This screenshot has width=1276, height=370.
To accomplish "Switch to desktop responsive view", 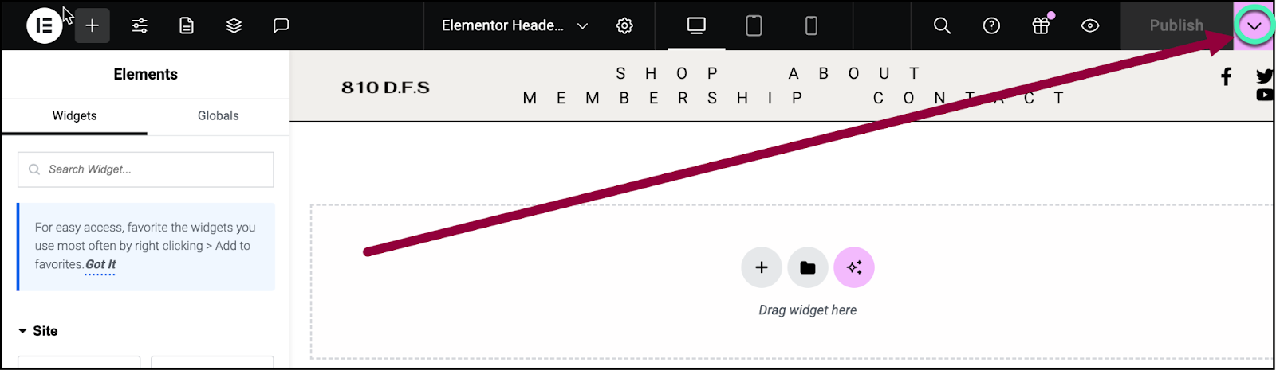I will tap(696, 25).
